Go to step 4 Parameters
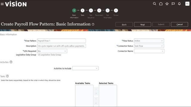This screenshot has height=107, width=191. pyautogui.click(x=99, y=10)
